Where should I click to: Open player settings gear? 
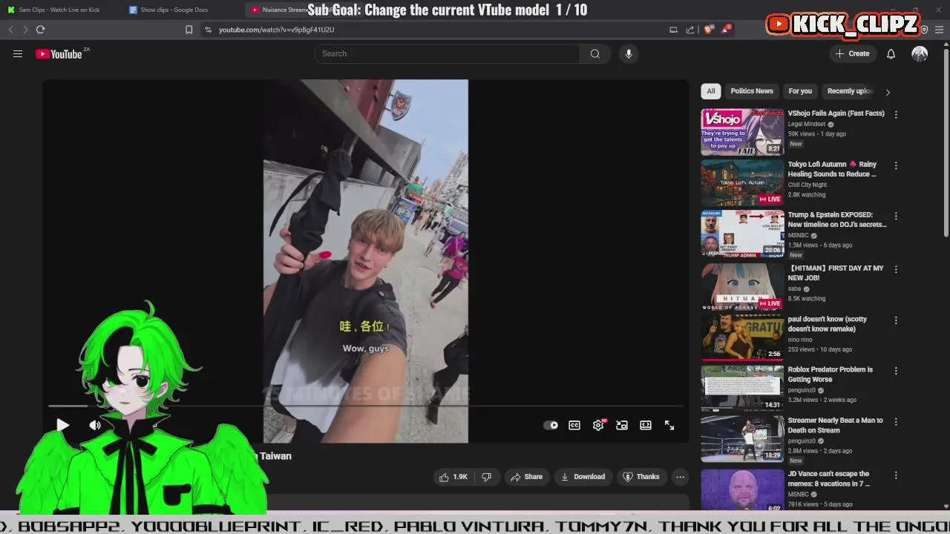598,425
